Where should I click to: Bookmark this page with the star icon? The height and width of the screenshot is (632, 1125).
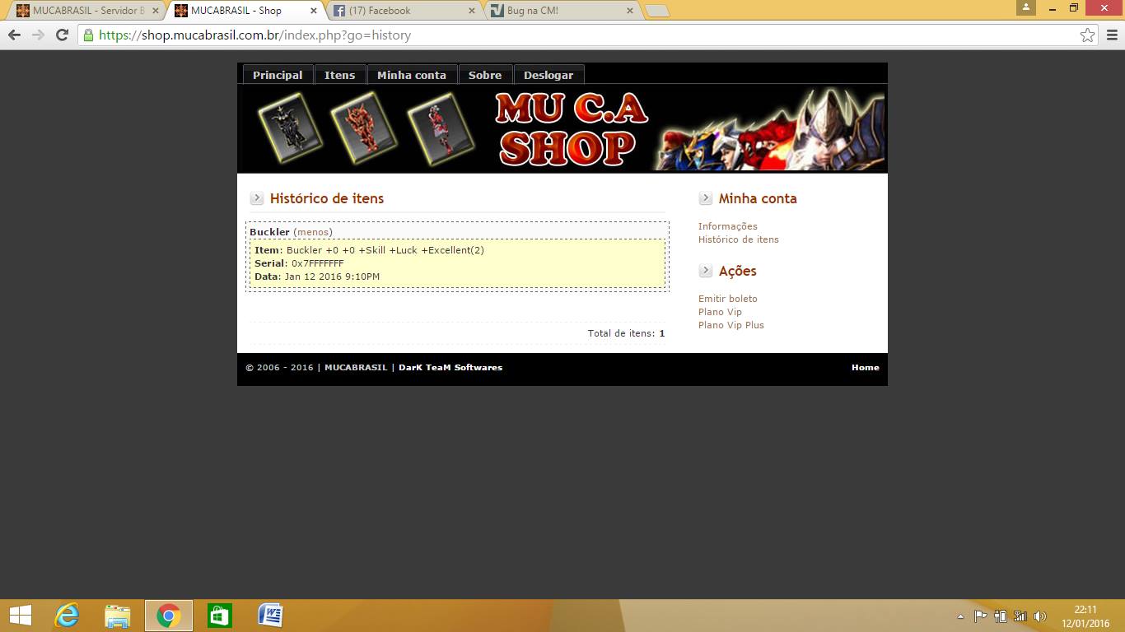click(x=1087, y=35)
